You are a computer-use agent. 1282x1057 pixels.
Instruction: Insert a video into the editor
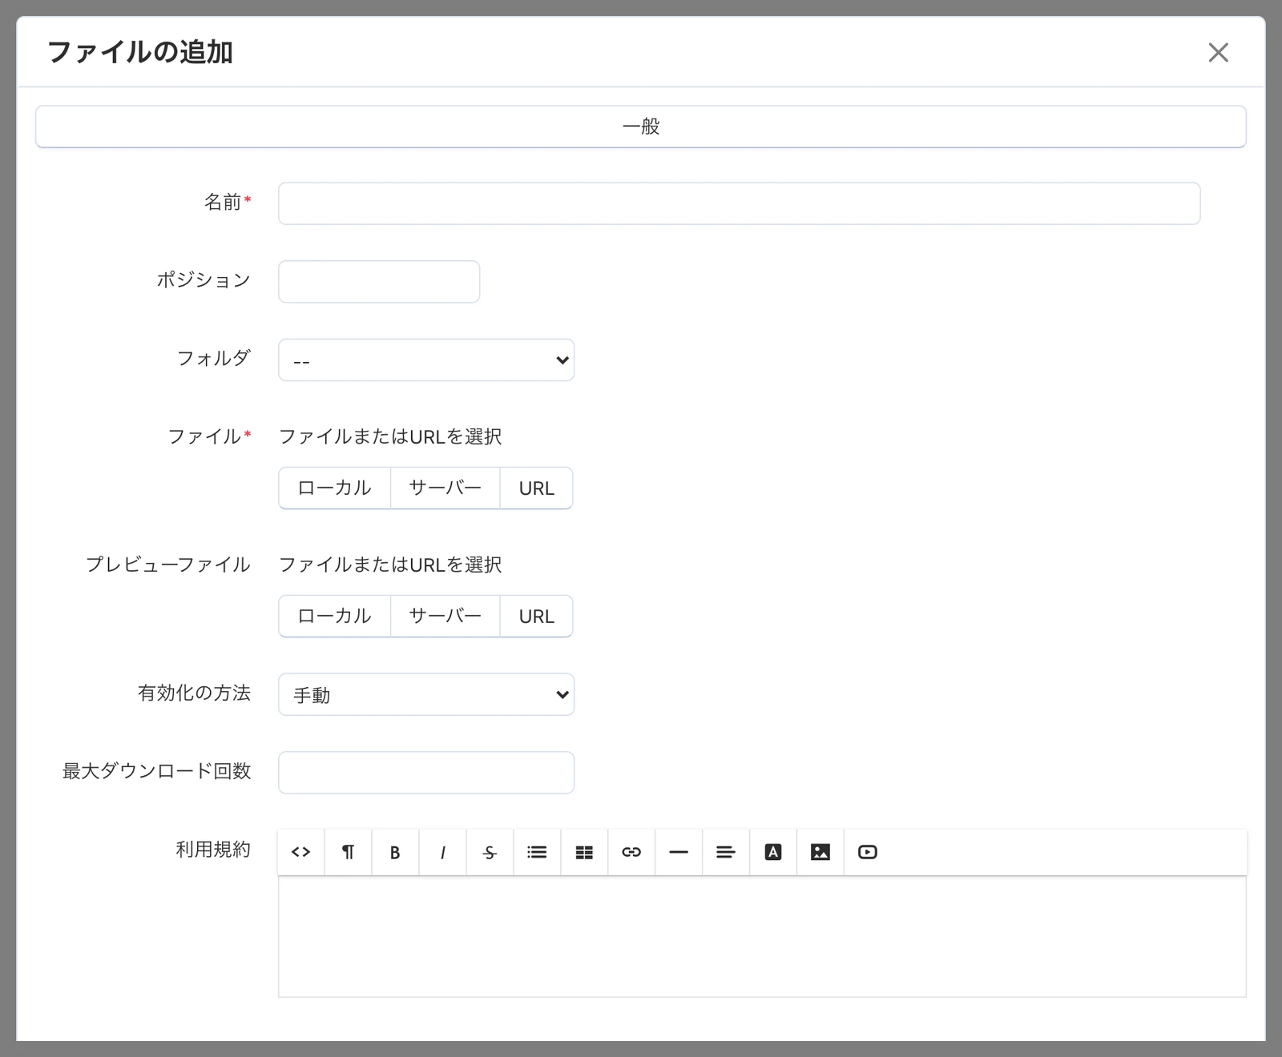click(868, 852)
